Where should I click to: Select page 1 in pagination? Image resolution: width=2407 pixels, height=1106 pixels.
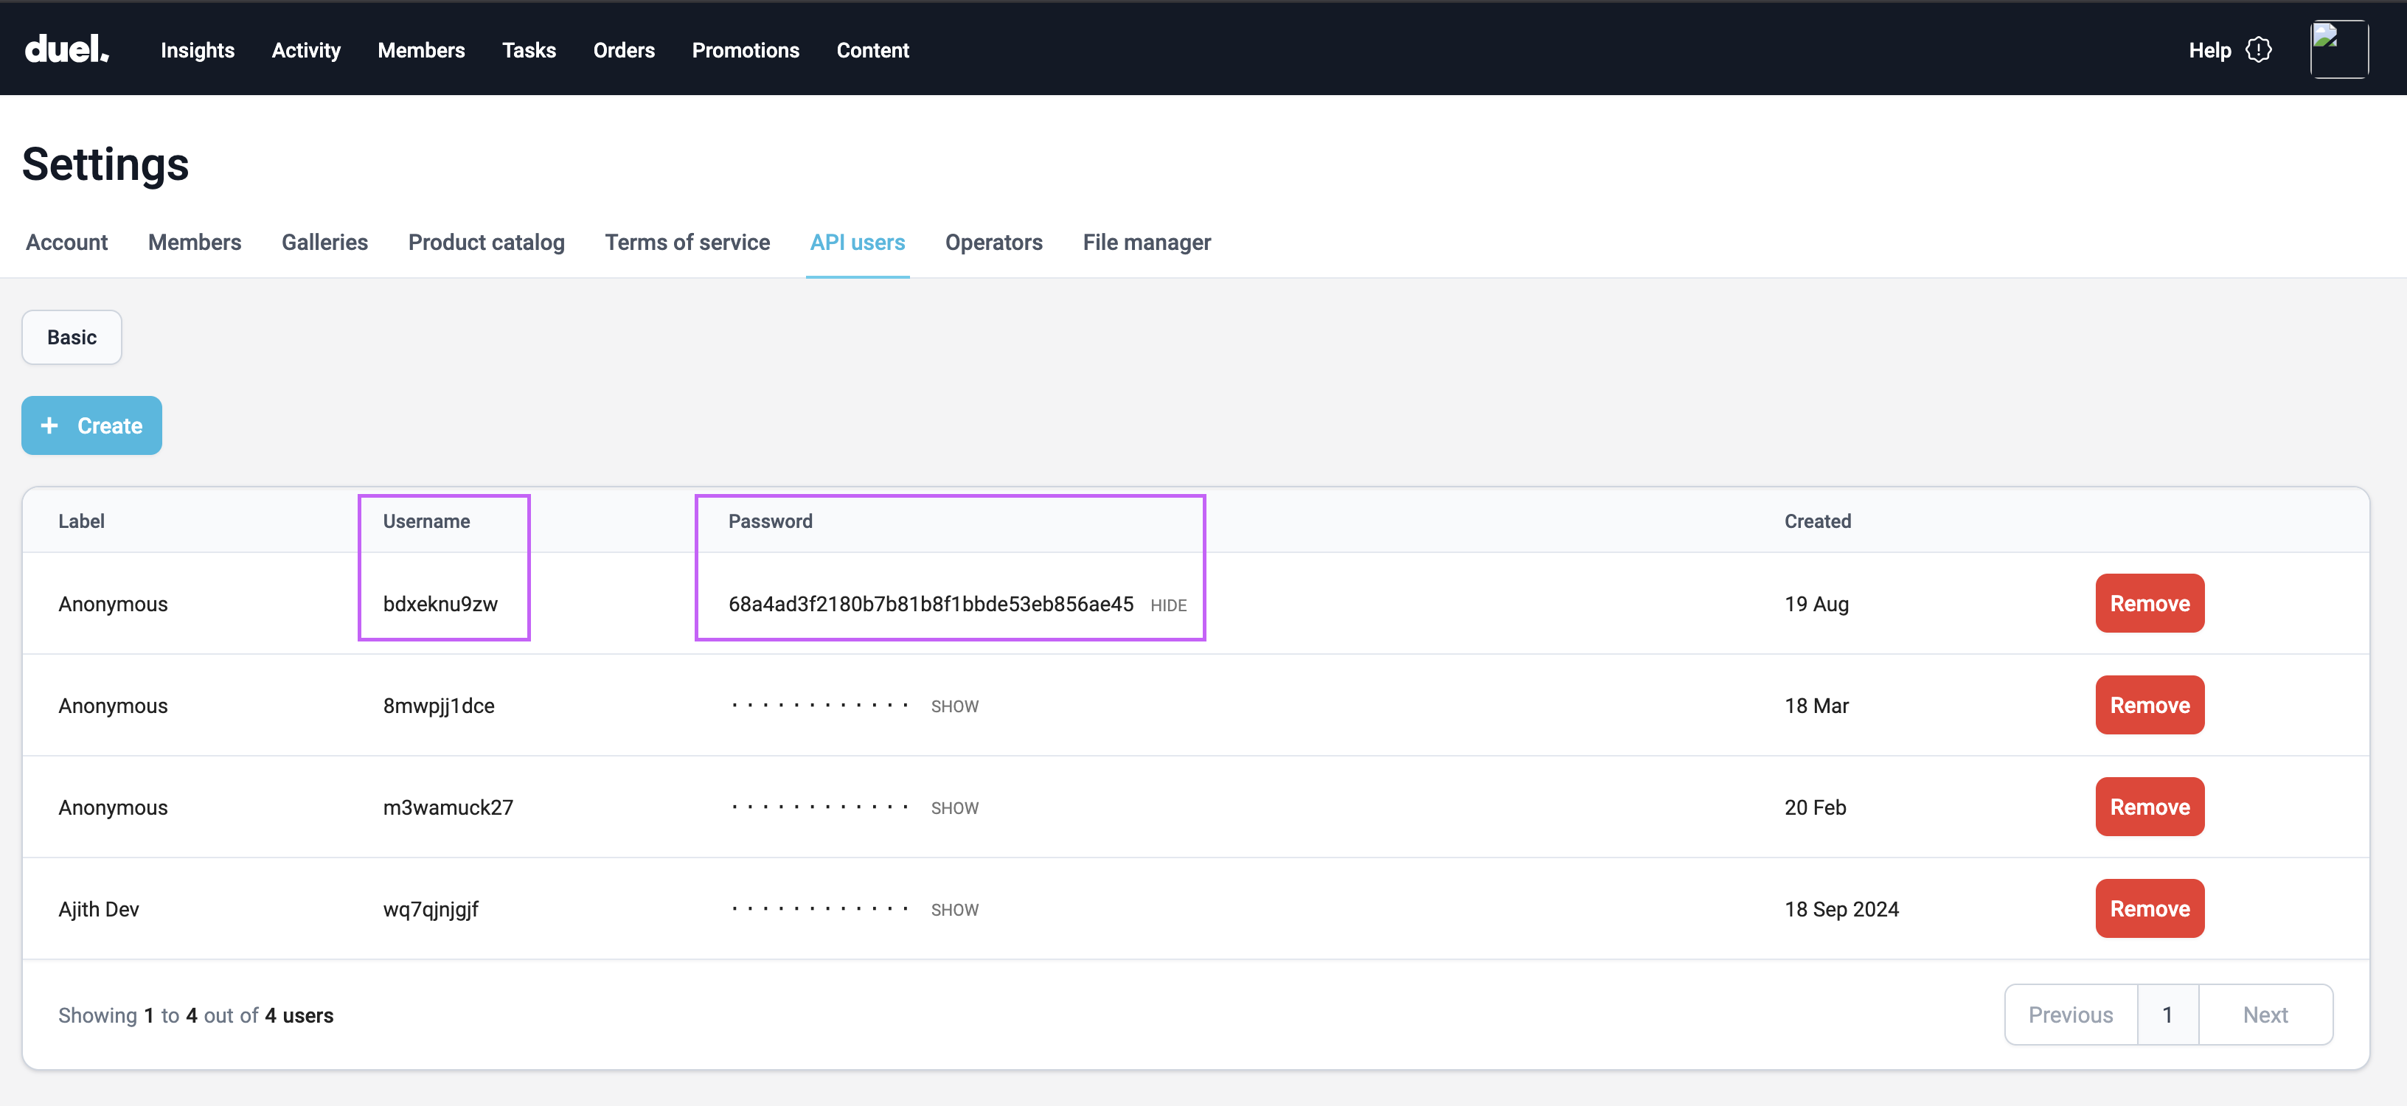[x=2167, y=1015]
